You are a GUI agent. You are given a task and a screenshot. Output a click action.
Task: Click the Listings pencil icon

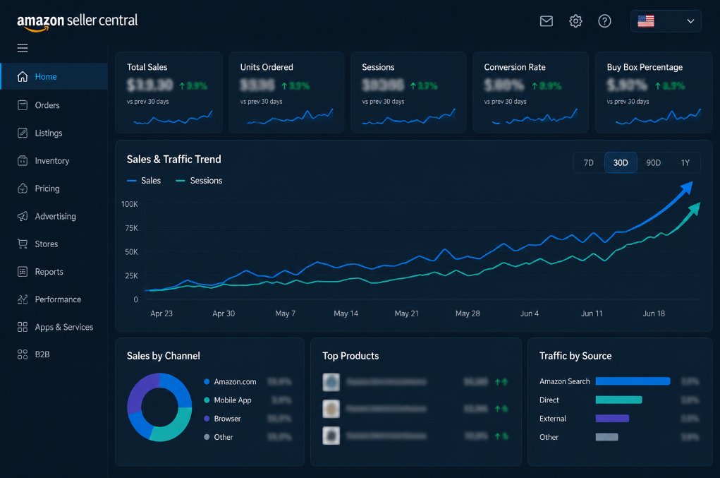(23, 133)
